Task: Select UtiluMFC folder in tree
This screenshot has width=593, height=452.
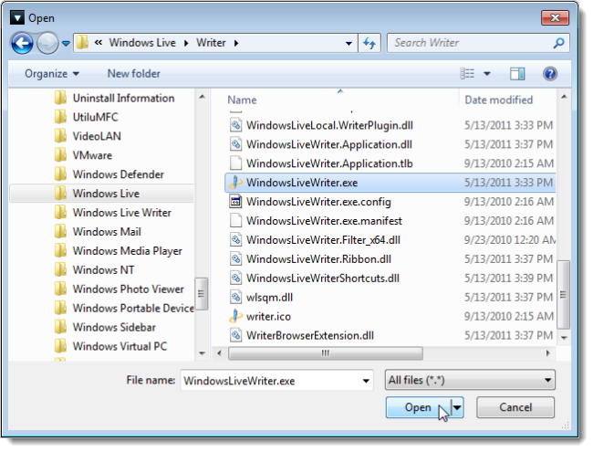Action: coord(95,118)
